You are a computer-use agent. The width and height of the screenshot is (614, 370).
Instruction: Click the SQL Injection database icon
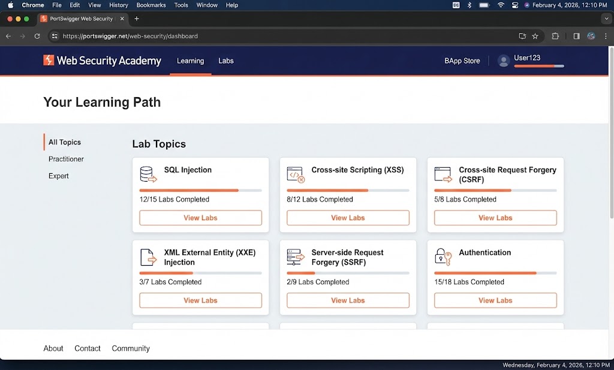(x=148, y=175)
